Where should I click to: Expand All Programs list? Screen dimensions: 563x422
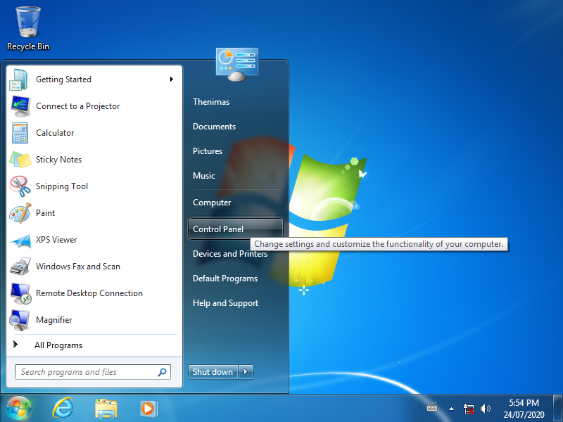tap(58, 345)
